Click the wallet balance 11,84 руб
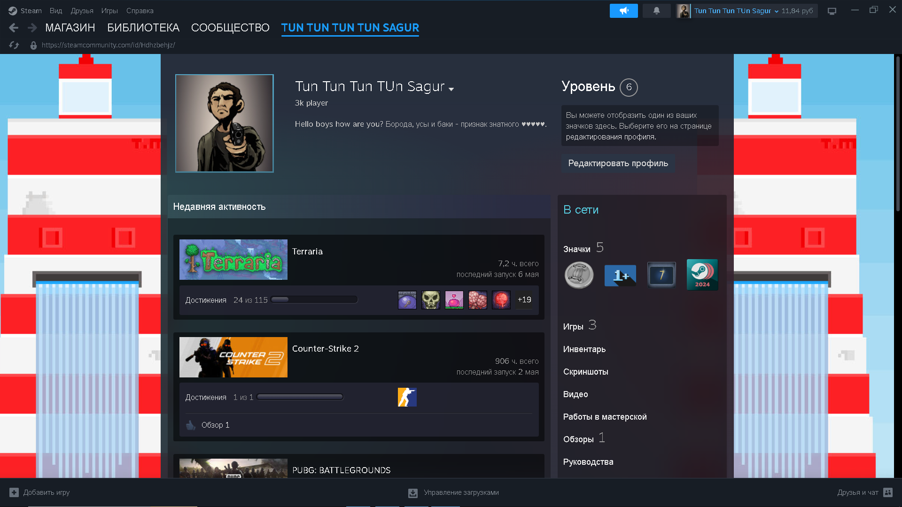 797,11
